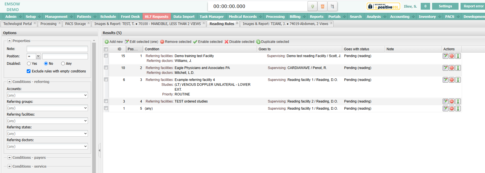485x173 pixels.
Task: Click the Report error button
Action: point(473,6)
